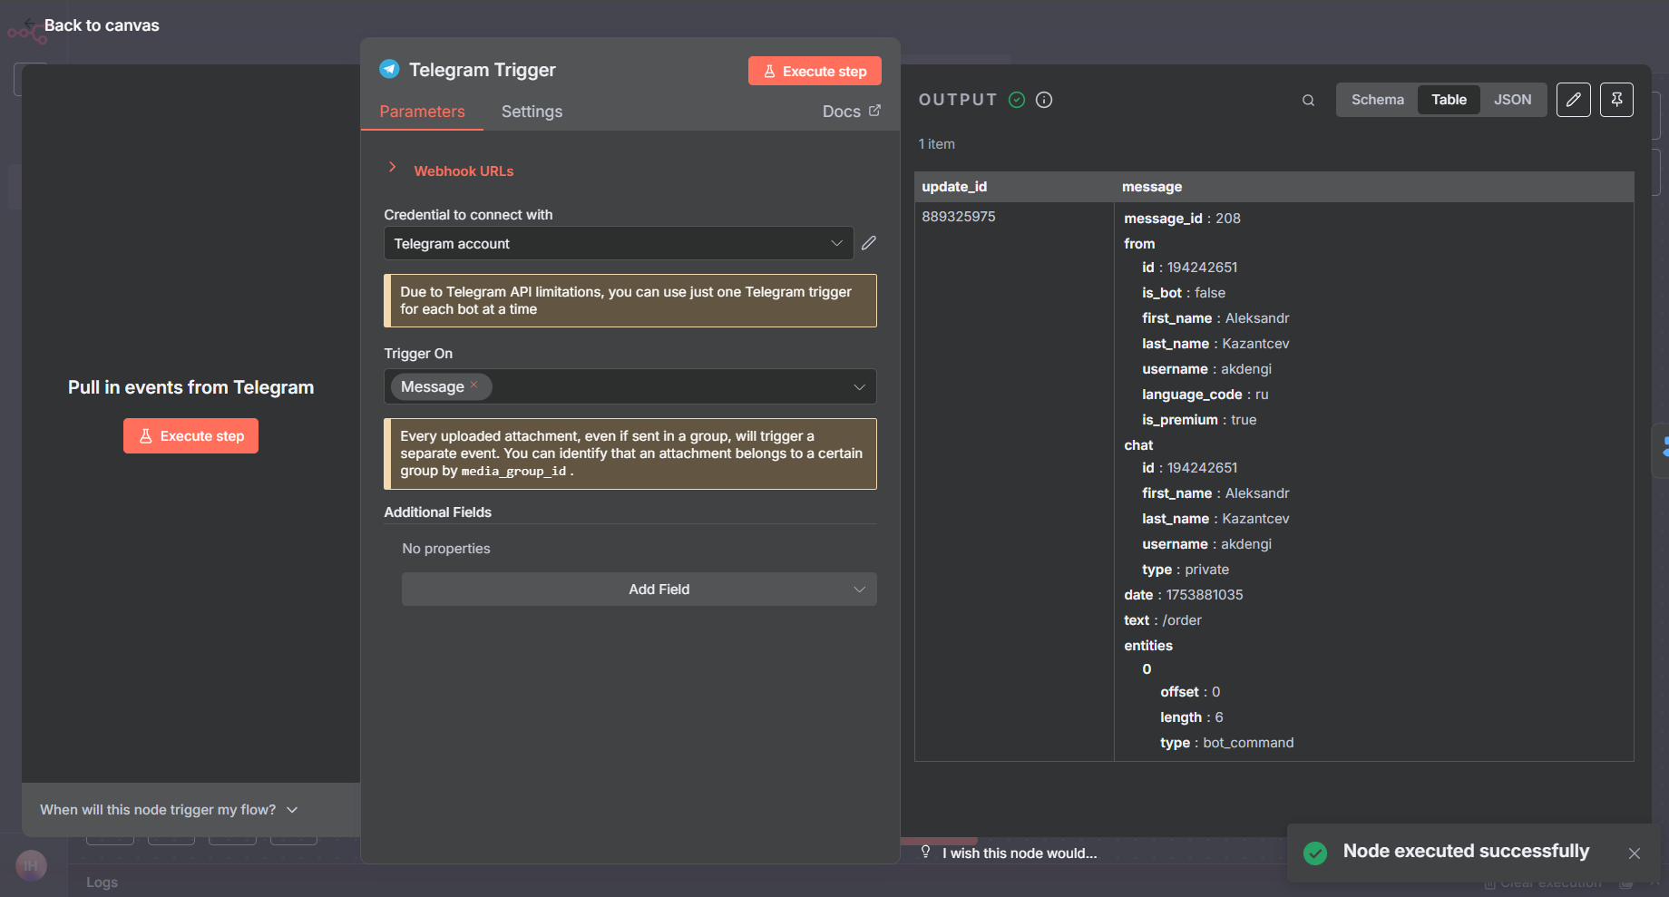Click the Logs panel label
1669x897 pixels.
coord(102,882)
